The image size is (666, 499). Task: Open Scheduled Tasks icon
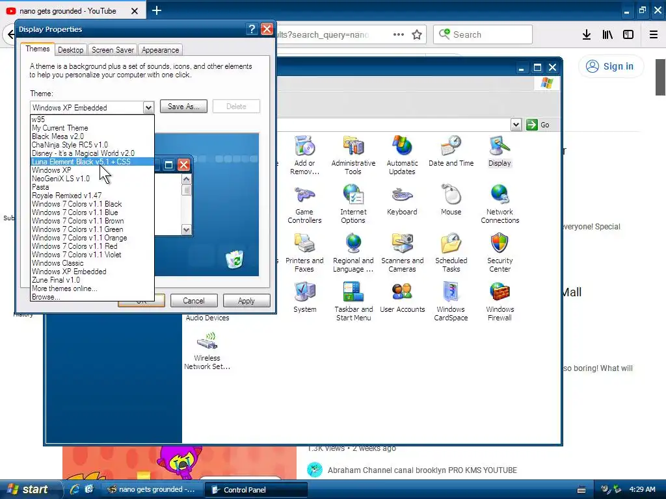451,253
